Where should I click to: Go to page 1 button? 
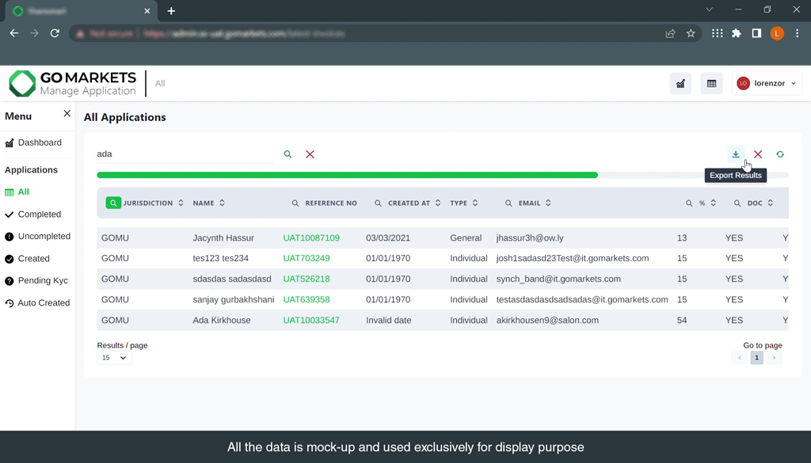coord(756,358)
